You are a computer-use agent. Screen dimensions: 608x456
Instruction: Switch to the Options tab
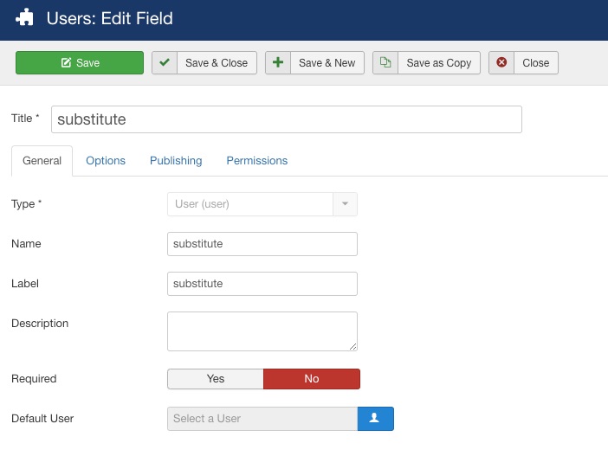tap(106, 161)
